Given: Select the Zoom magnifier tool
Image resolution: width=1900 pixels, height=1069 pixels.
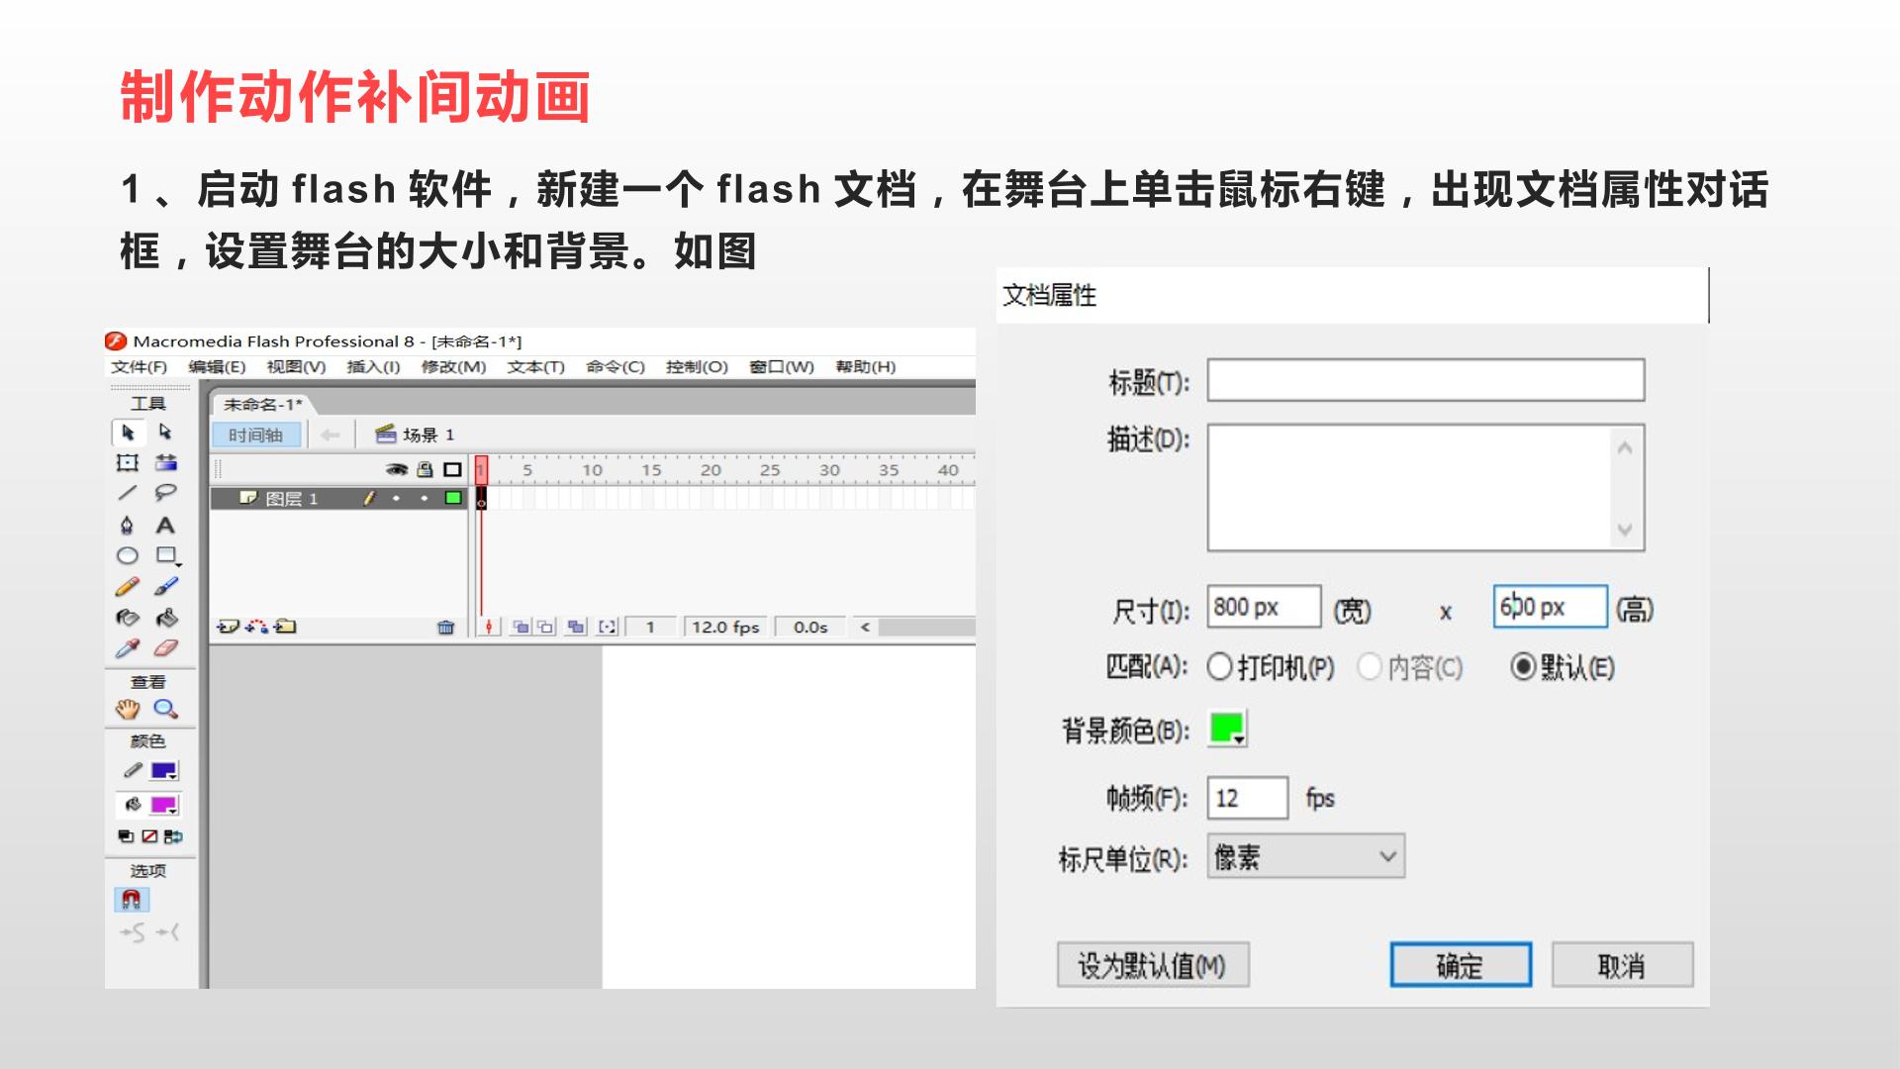Looking at the screenshot, I should [x=165, y=709].
